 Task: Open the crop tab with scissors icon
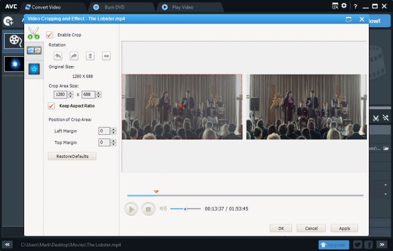tap(34, 33)
